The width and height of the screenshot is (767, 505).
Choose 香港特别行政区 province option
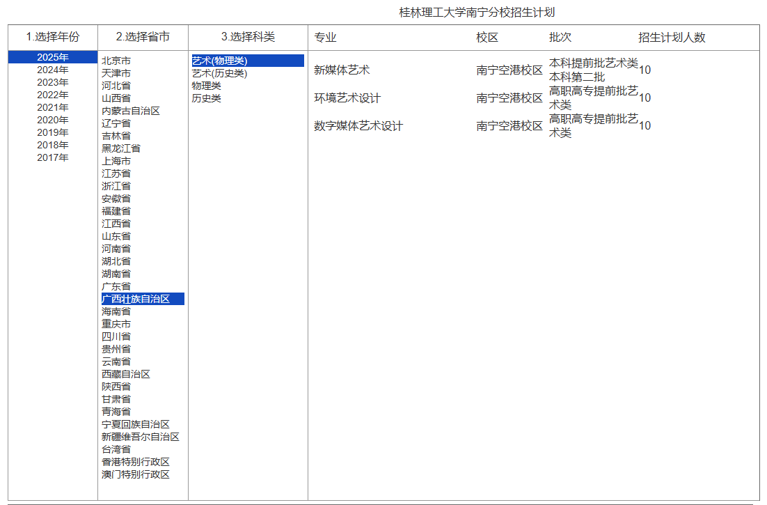[136, 462]
